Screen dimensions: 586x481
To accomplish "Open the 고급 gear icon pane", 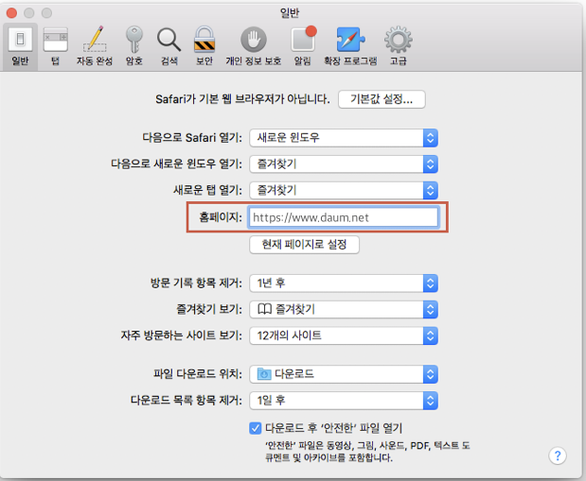I will pos(398,46).
